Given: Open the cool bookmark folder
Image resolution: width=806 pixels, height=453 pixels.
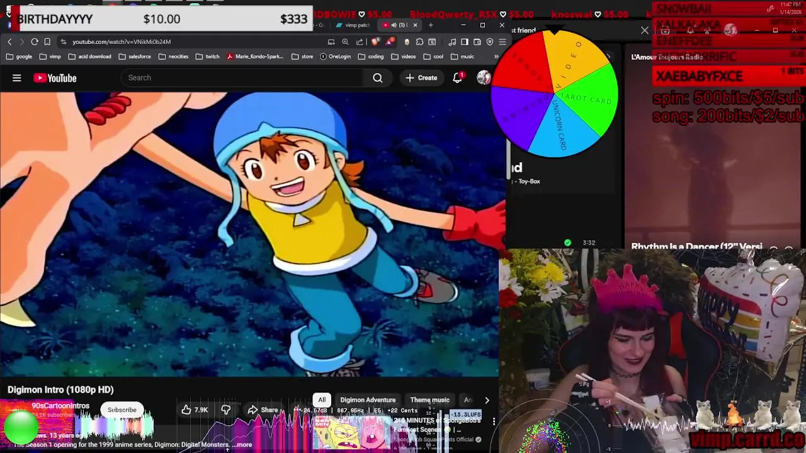Looking at the screenshot, I should click(x=433, y=57).
